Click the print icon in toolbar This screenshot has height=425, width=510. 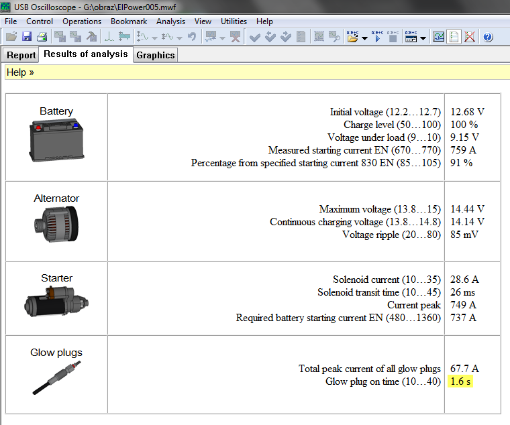pos(42,37)
